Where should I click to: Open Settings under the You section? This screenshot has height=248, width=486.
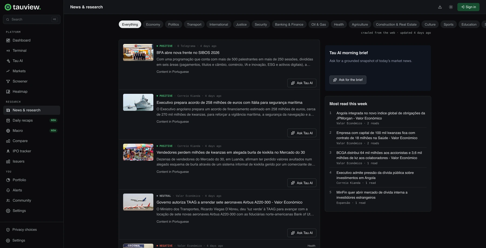pyautogui.click(x=32, y=211)
